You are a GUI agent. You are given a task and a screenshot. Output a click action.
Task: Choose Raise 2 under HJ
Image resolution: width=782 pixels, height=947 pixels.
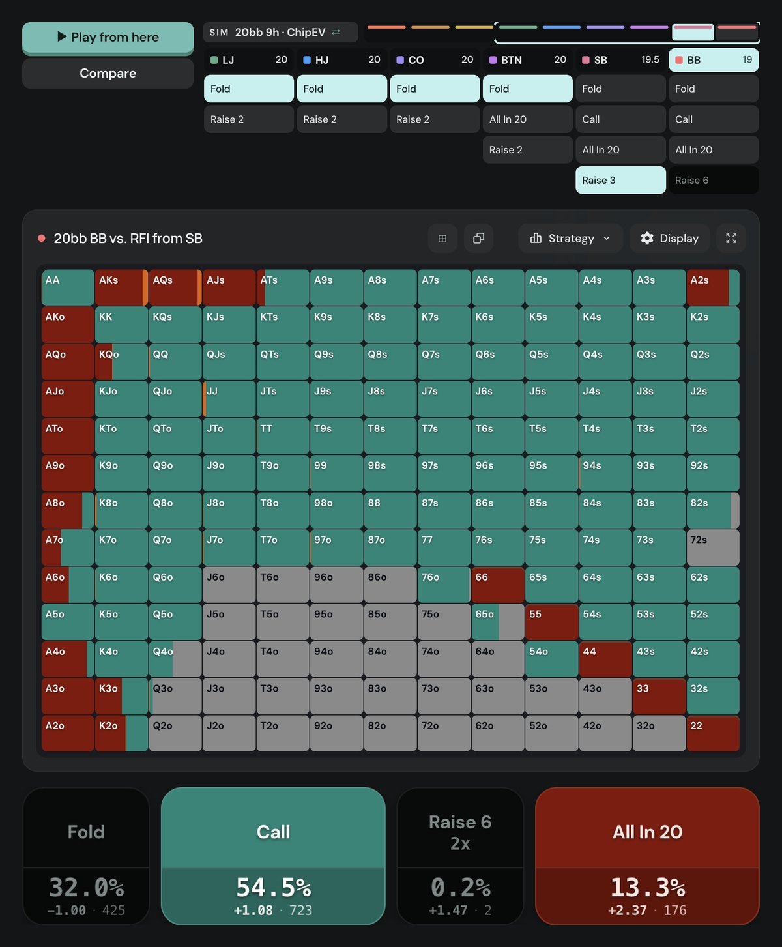coord(342,119)
